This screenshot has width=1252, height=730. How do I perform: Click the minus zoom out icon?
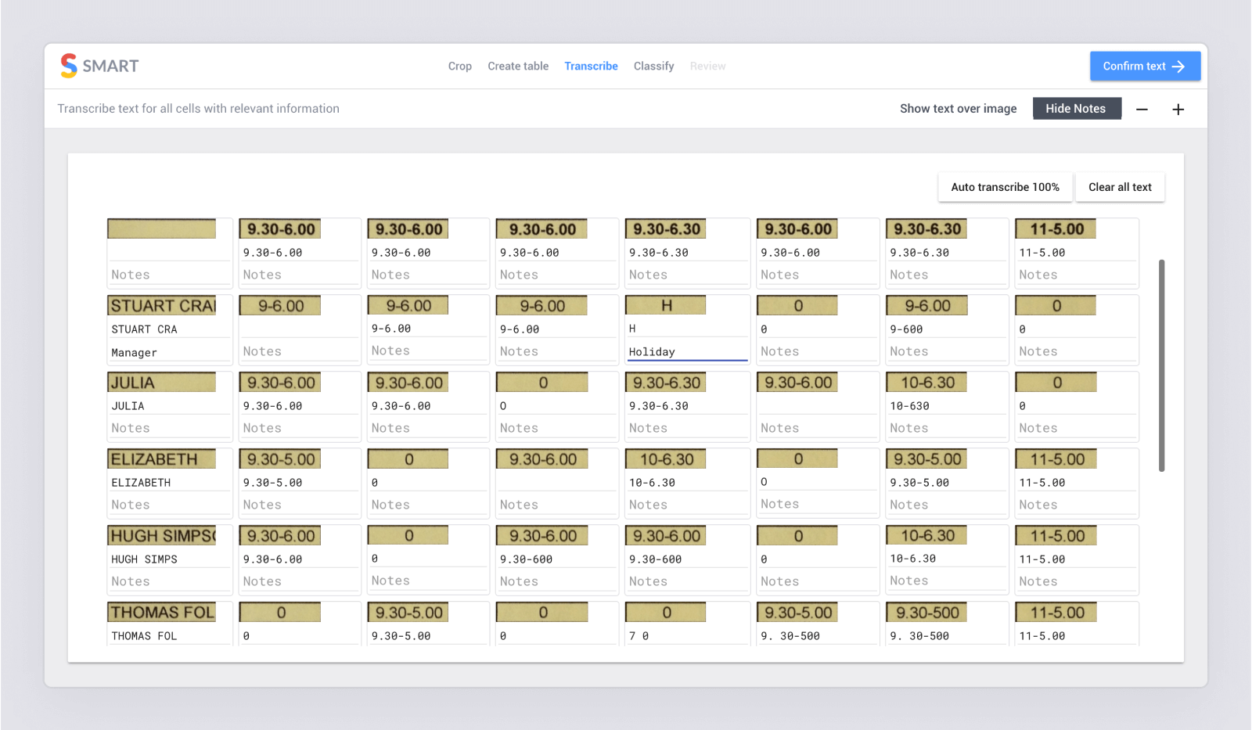pyautogui.click(x=1142, y=110)
